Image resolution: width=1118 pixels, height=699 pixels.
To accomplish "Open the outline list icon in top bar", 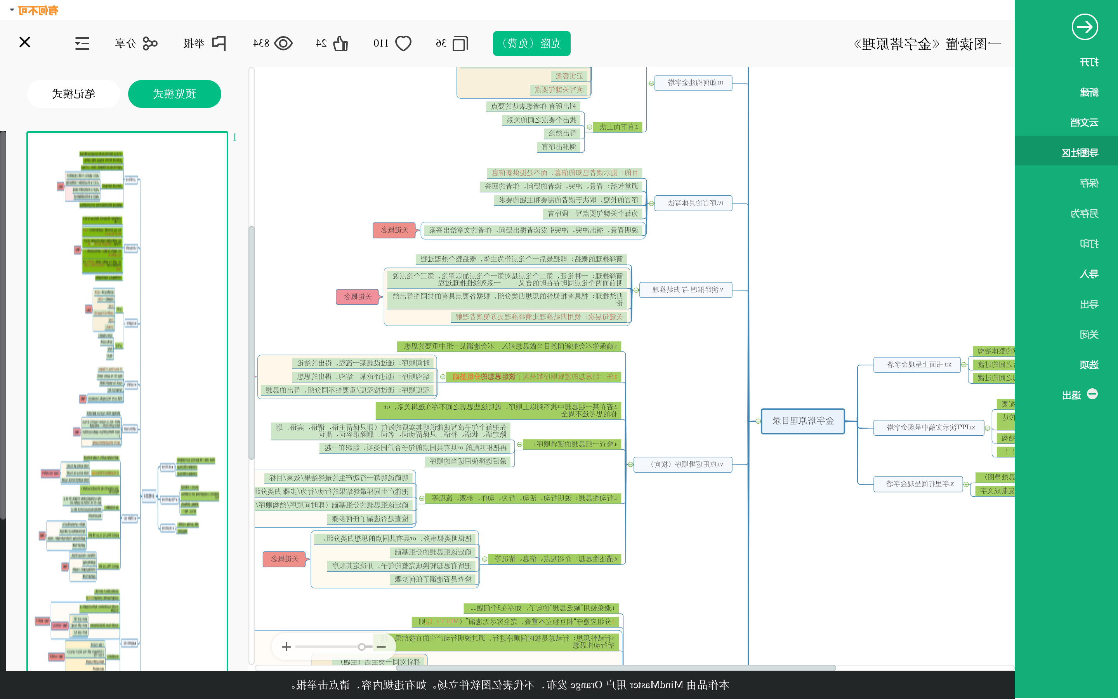I will click(x=82, y=43).
